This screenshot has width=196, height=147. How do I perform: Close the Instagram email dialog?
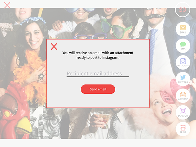[54, 46]
